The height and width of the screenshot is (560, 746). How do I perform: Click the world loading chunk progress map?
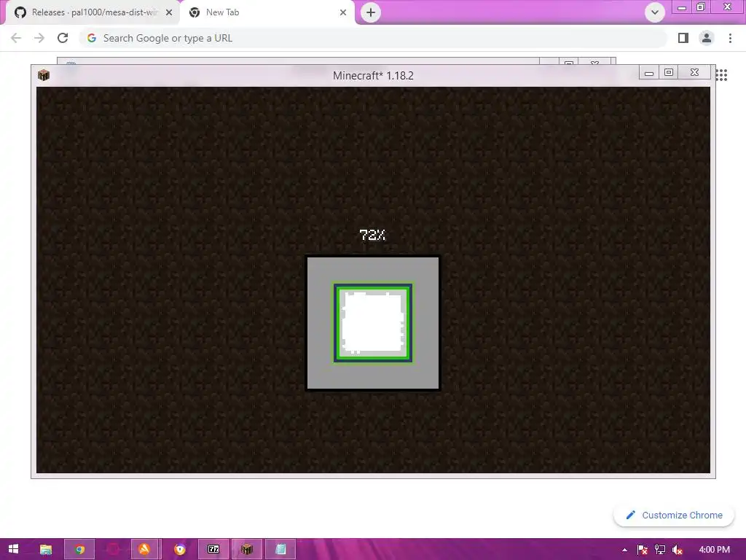[x=373, y=323]
